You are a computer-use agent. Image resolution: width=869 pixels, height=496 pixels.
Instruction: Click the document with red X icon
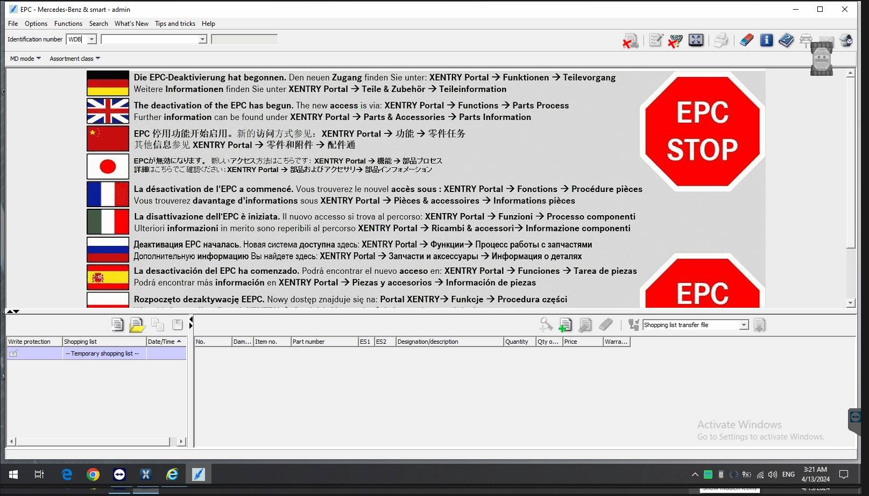pyautogui.click(x=630, y=41)
